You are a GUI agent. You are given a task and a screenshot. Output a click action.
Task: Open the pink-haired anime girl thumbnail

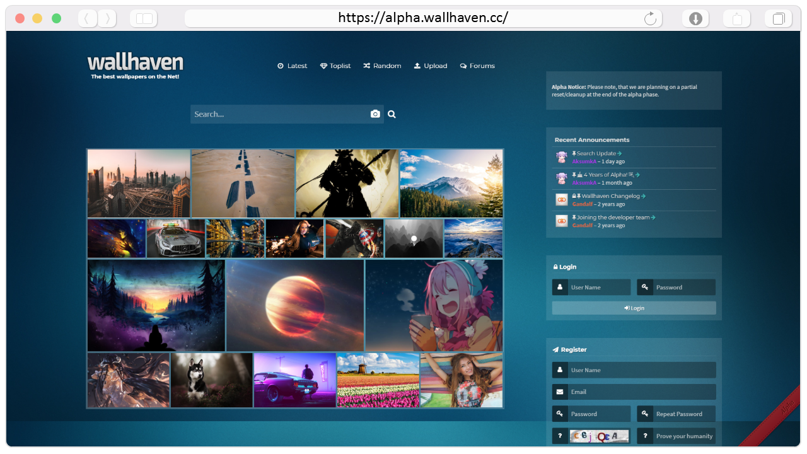(434, 305)
